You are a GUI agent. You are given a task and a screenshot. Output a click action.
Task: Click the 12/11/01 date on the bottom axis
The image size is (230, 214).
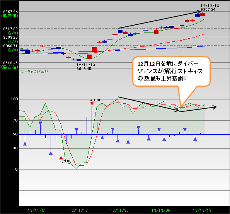tap(37, 211)
